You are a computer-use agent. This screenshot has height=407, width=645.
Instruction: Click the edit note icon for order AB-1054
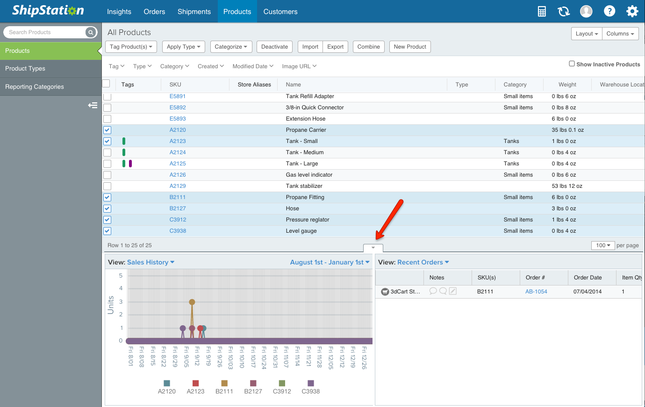[452, 291]
